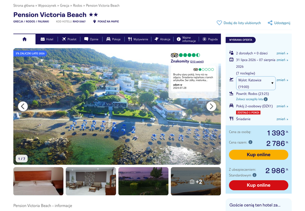Open the Wyżywienie tab
Image resolution: width=305 pixels, height=211 pixels.
[138, 39]
